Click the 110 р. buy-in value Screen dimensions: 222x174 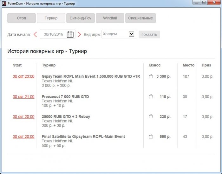[x=165, y=97]
